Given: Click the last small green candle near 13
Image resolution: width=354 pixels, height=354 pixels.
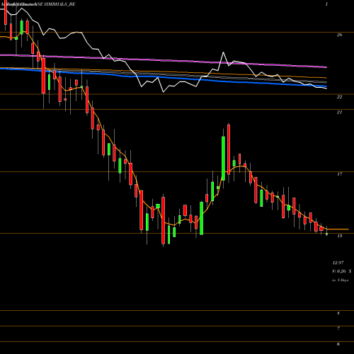Looking at the screenshot, I should click(x=327, y=234).
